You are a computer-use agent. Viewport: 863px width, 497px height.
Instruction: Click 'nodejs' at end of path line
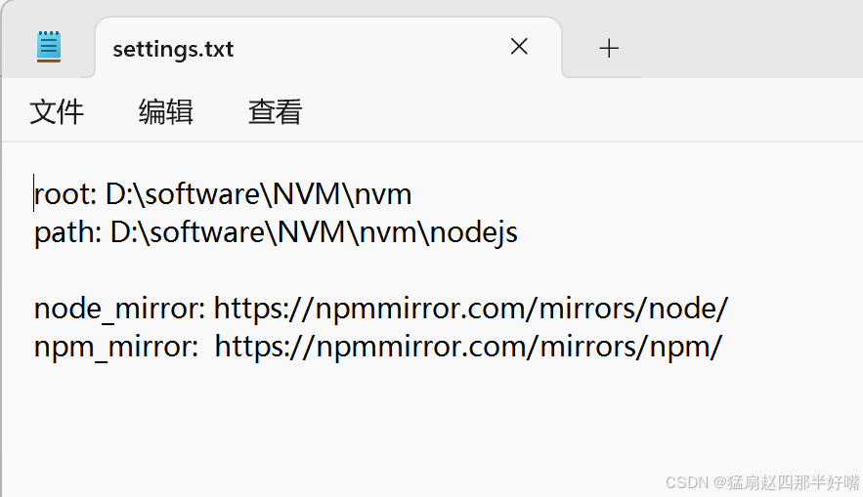tap(474, 232)
